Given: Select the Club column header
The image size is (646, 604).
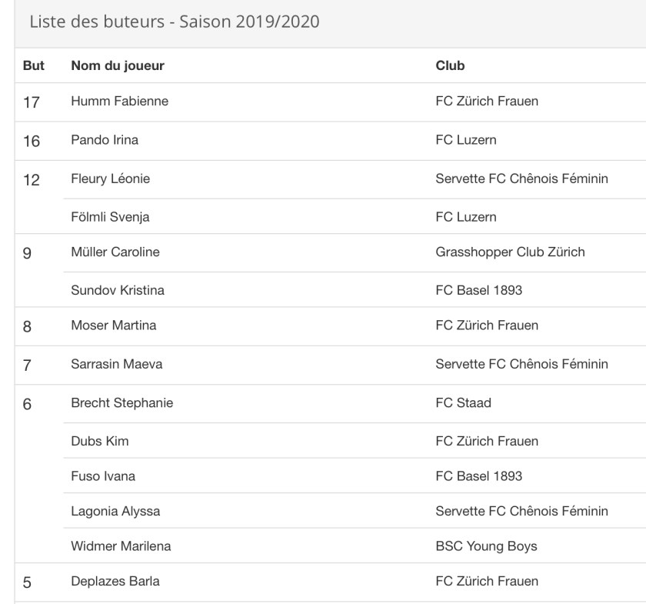Looking at the screenshot, I should coord(450,66).
